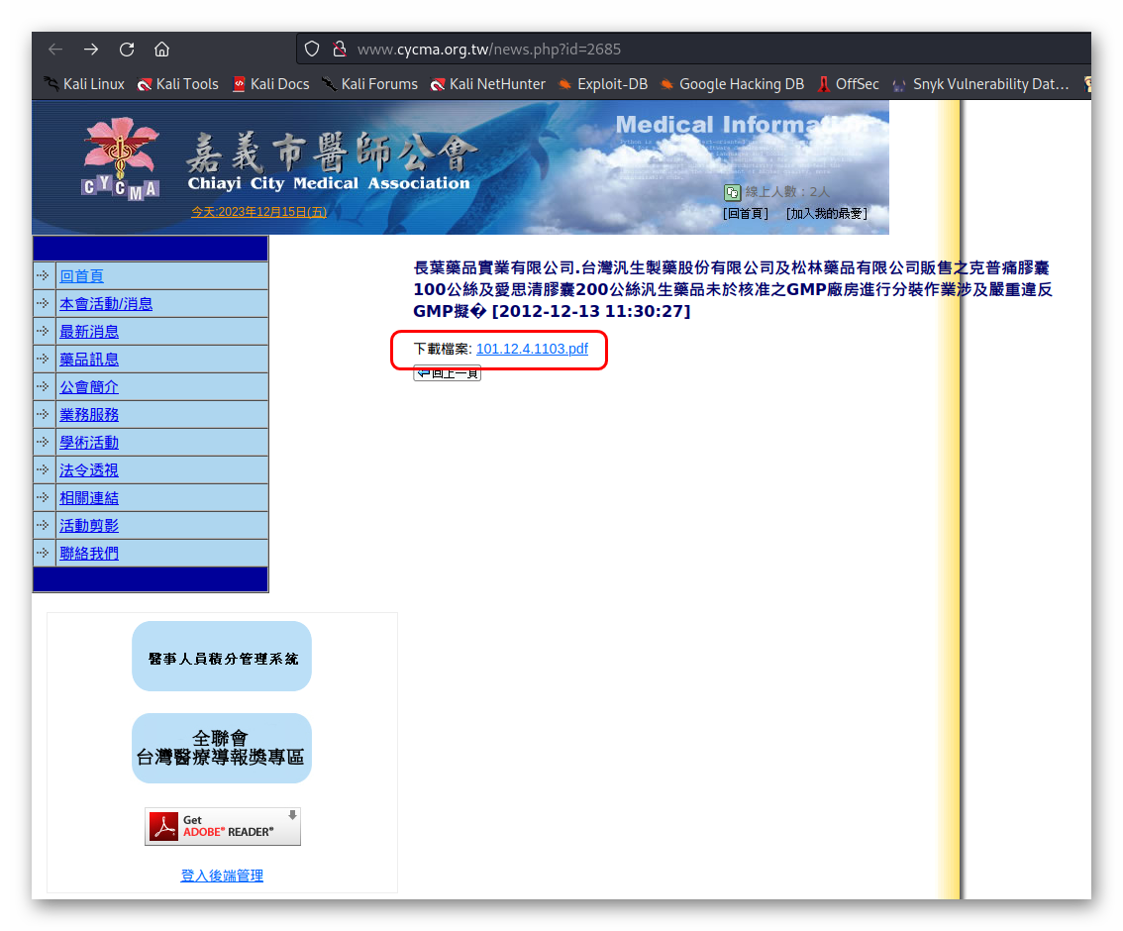Viewport: 1123px width, 931px height.
Task: Click today's date link in the banner
Action: coord(258,212)
